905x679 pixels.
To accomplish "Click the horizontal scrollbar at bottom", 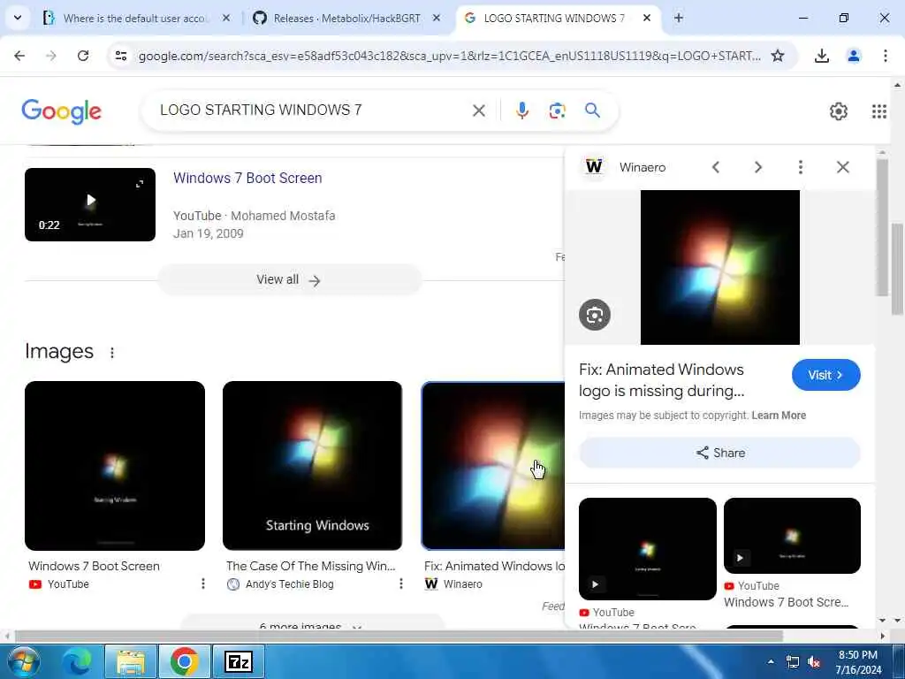I will (399, 636).
